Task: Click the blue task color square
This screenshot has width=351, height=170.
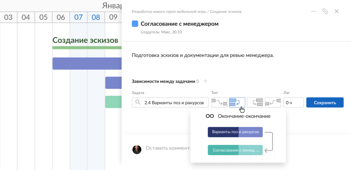Action: 135,24
